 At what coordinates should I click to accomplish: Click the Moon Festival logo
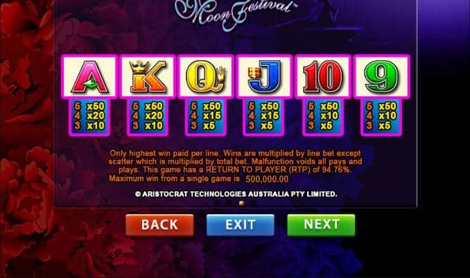pos(235,13)
